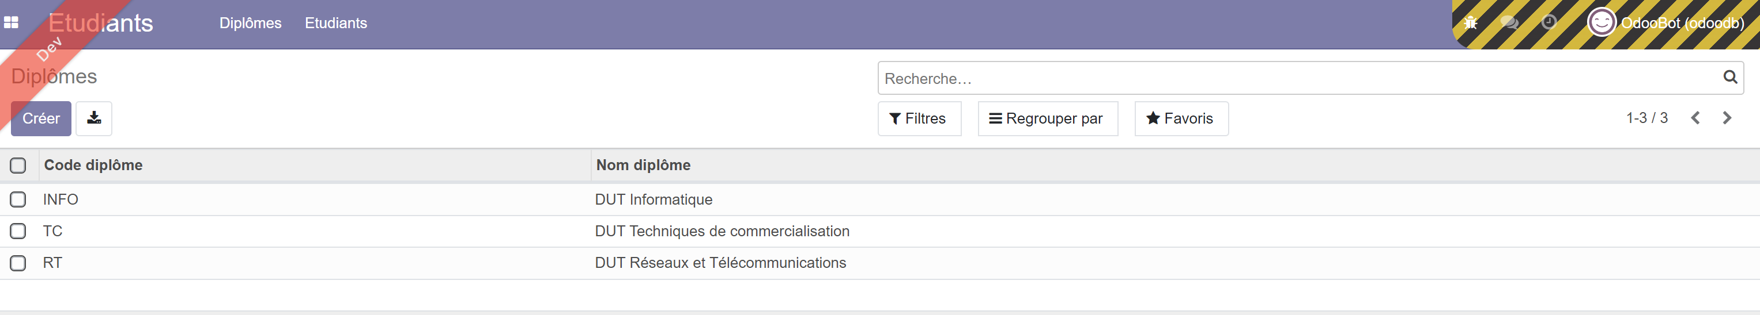Click the debug bug icon

pyautogui.click(x=1470, y=23)
